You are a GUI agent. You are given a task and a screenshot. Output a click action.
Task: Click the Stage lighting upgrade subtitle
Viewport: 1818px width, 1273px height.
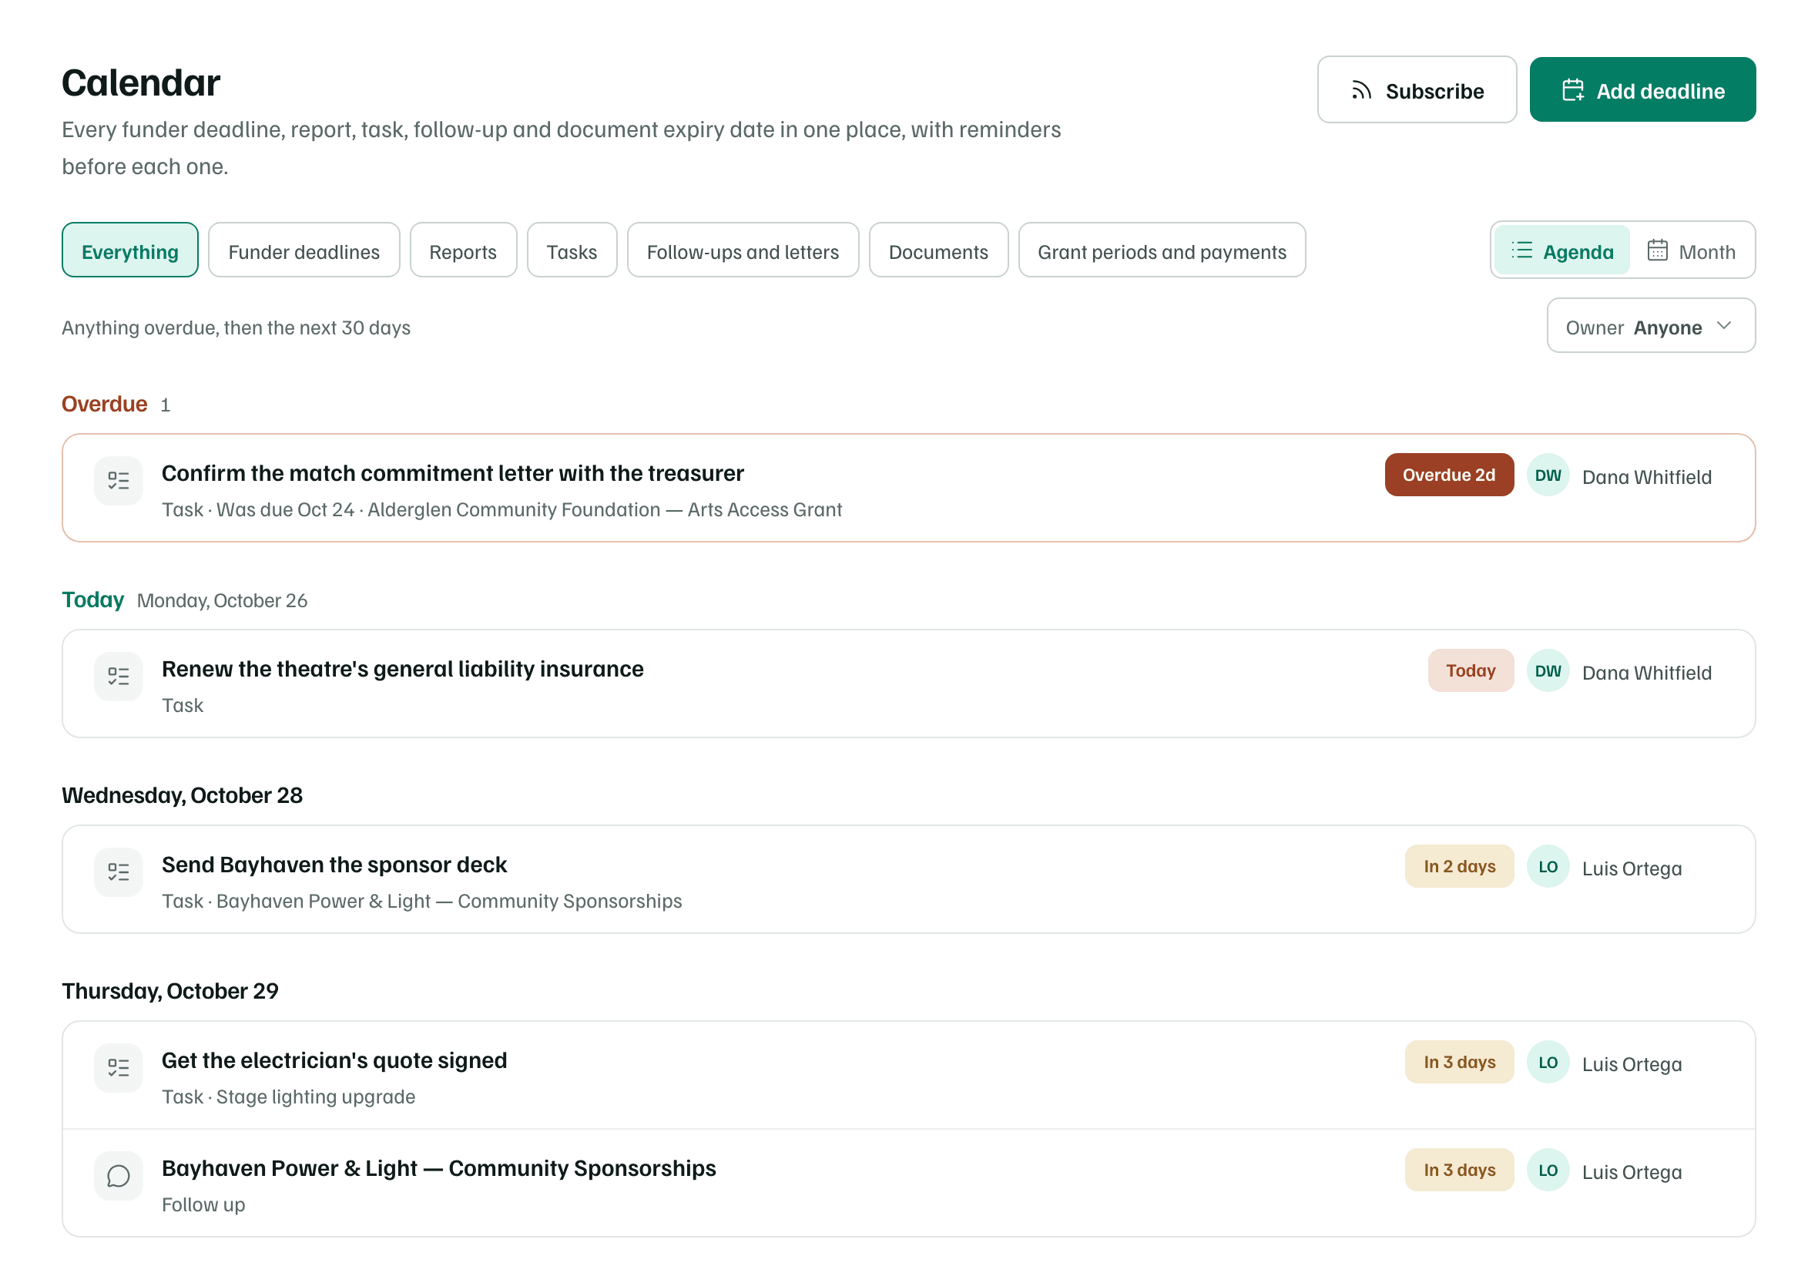tap(315, 1097)
